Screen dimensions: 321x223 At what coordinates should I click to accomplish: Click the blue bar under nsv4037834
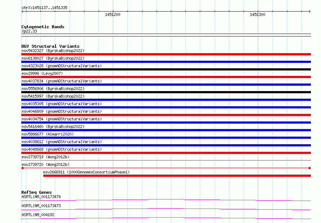166,85
